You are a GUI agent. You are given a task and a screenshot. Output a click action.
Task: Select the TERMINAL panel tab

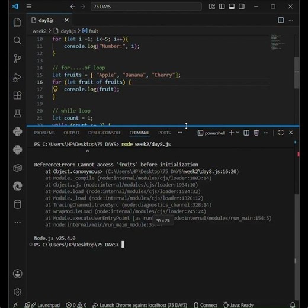(139, 133)
